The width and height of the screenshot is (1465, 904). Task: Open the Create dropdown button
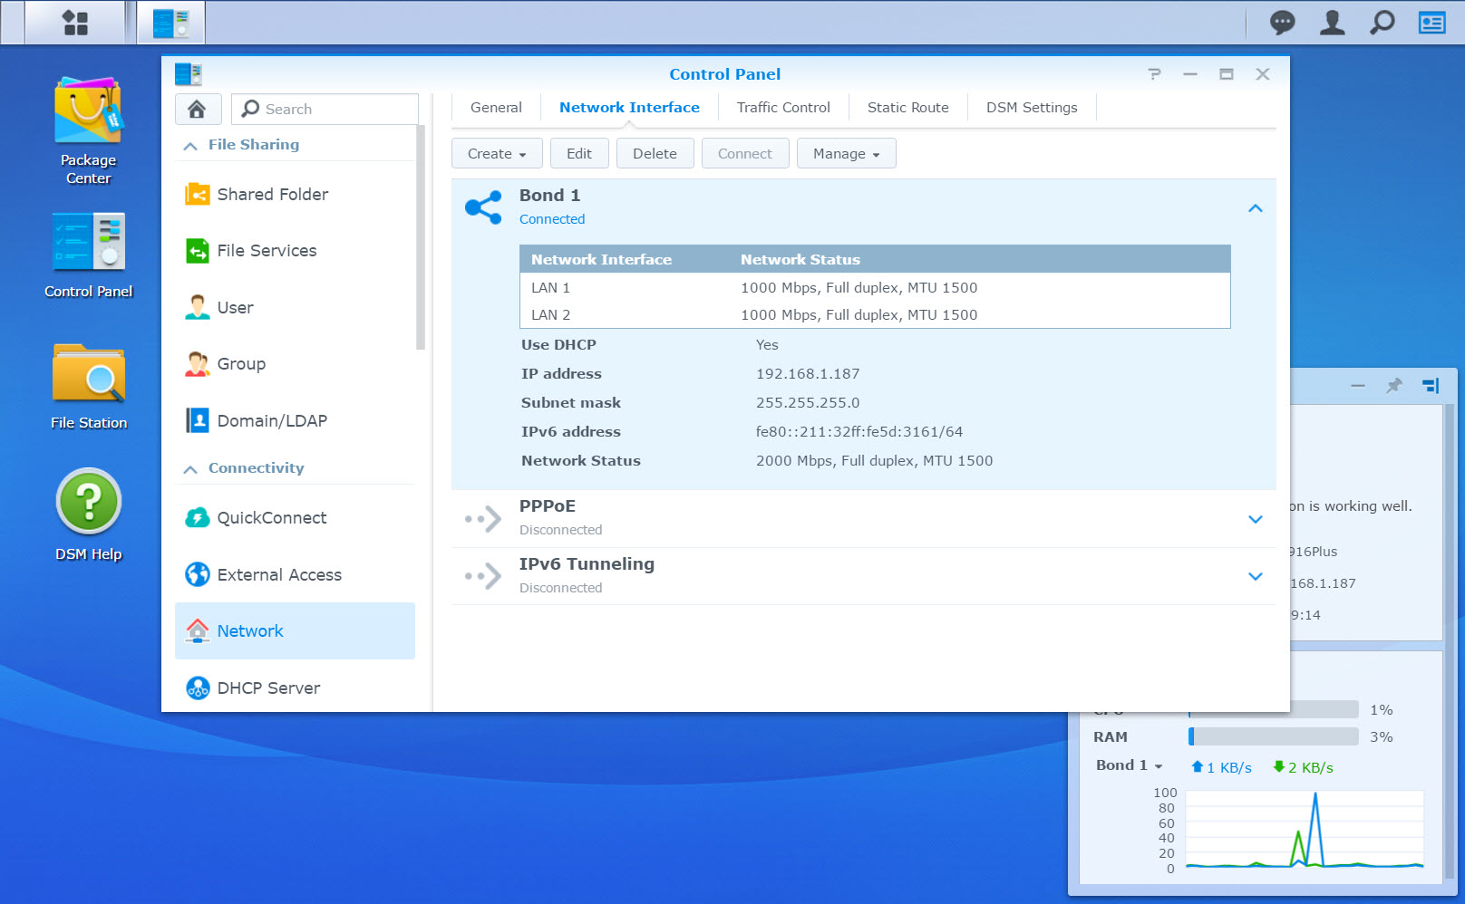click(497, 153)
